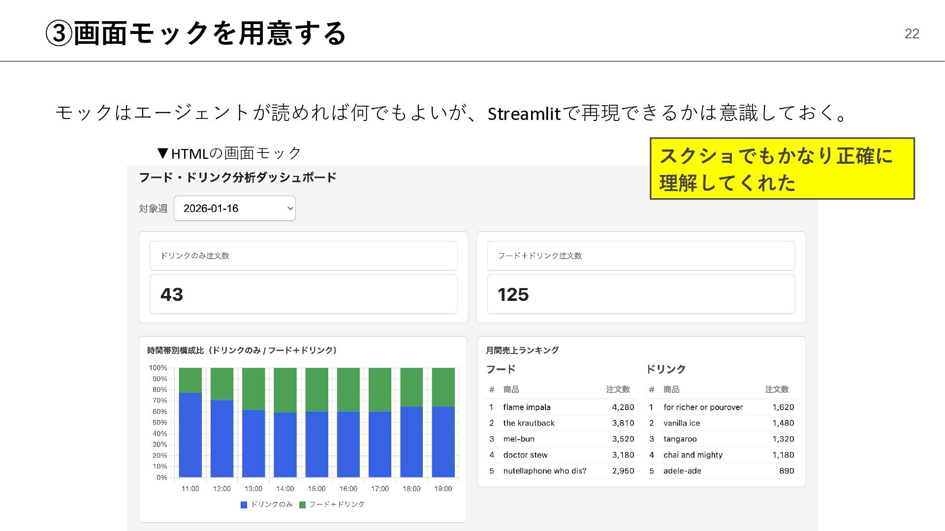The image size is (945, 531).
Task: Toggle the フード＋ドリンク legend label
Action: tap(337, 504)
